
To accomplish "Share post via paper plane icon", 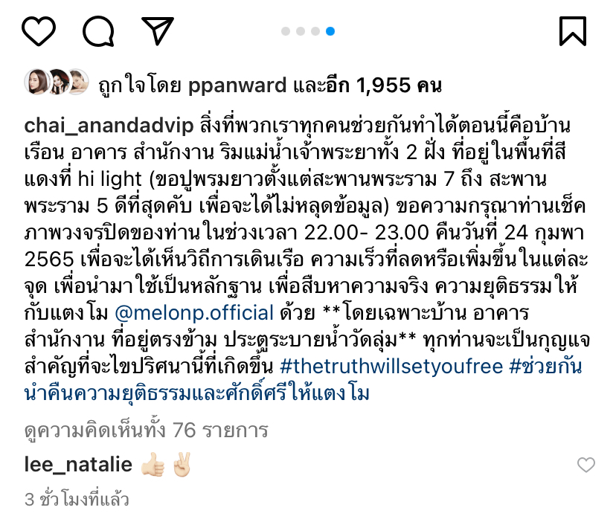I will (158, 30).
